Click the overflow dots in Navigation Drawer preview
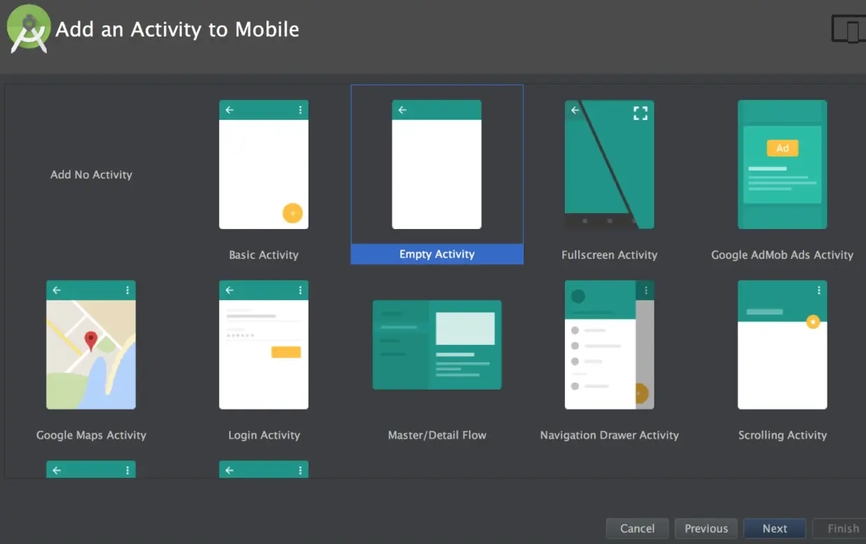 (646, 291)
